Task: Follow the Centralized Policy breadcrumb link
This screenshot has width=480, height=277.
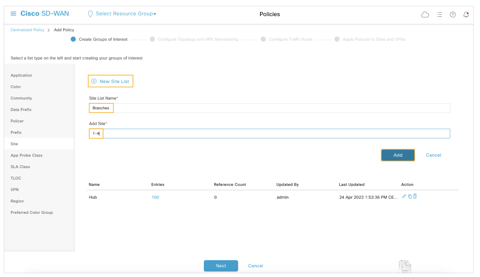Action: click(28, 30)
